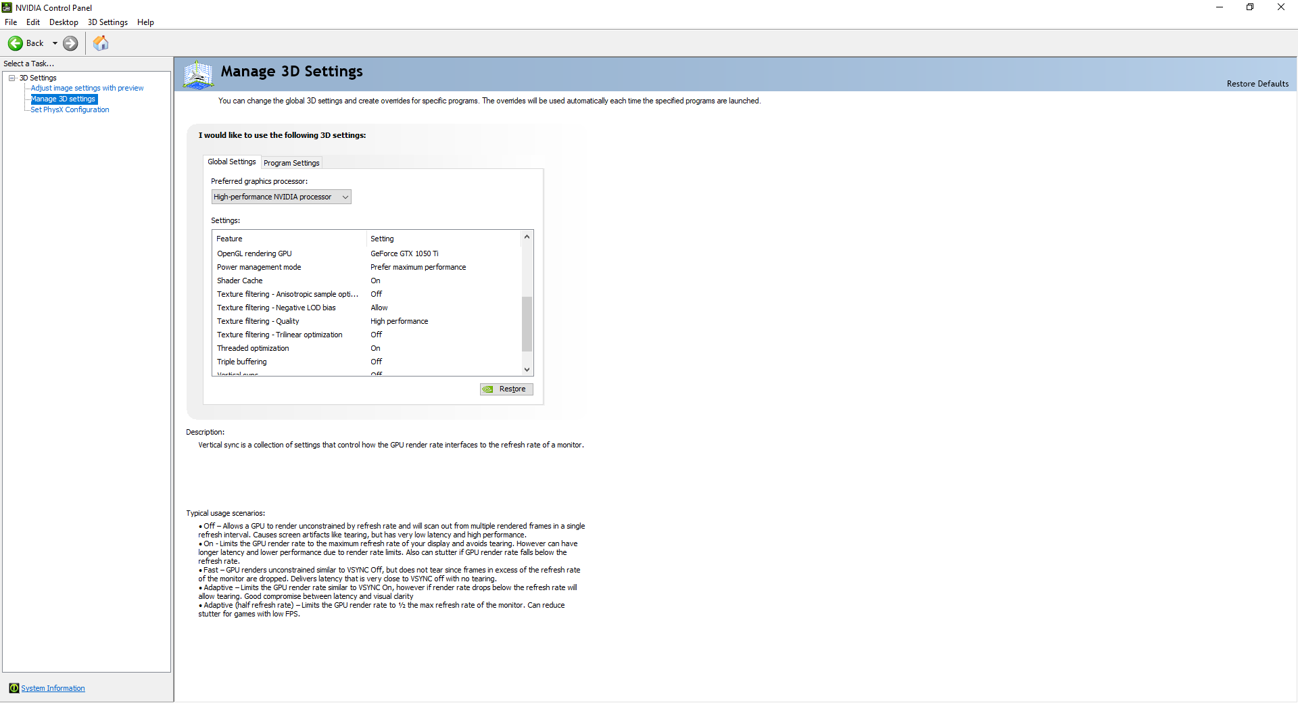
Task: Click the Manage 3D Settings header icon
Action: pos(199,74)
